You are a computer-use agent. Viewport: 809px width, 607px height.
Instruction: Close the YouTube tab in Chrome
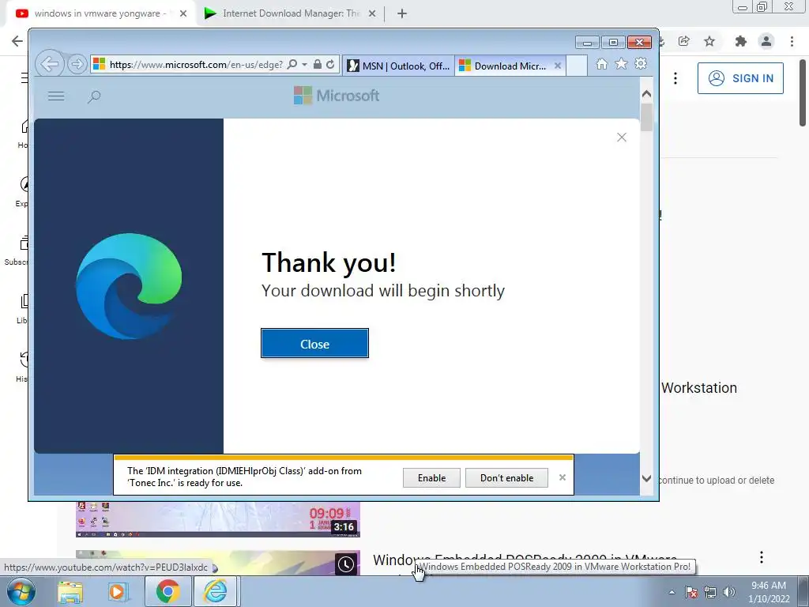(x=183, y=14)
